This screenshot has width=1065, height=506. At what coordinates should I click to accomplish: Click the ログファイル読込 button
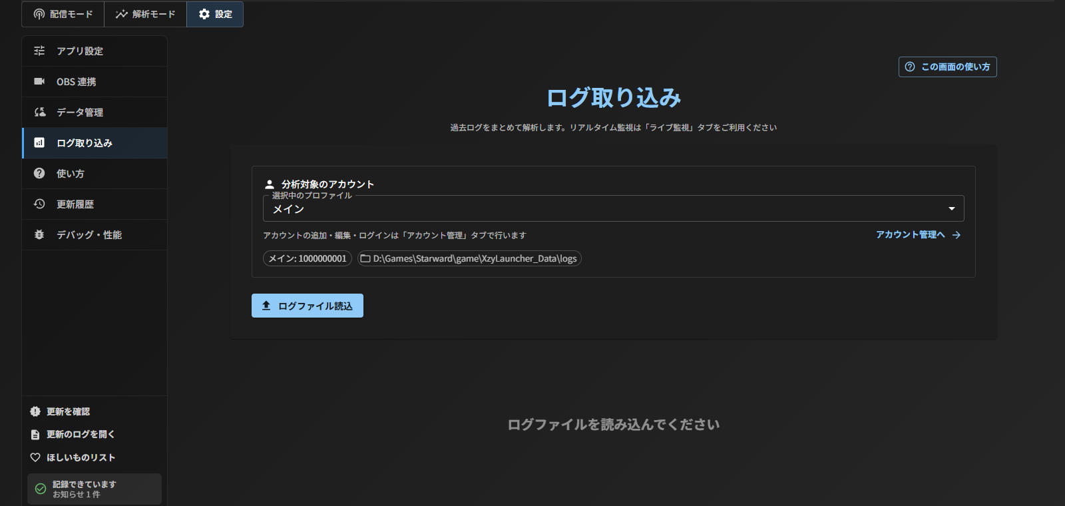click(x=308, y=306)
